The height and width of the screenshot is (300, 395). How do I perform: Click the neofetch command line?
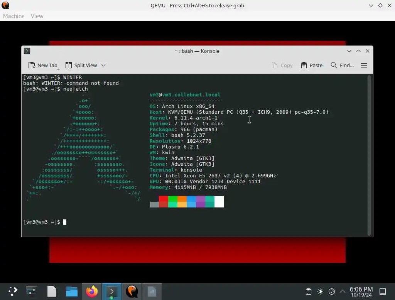pyautogui.click(x=56, y=89)
